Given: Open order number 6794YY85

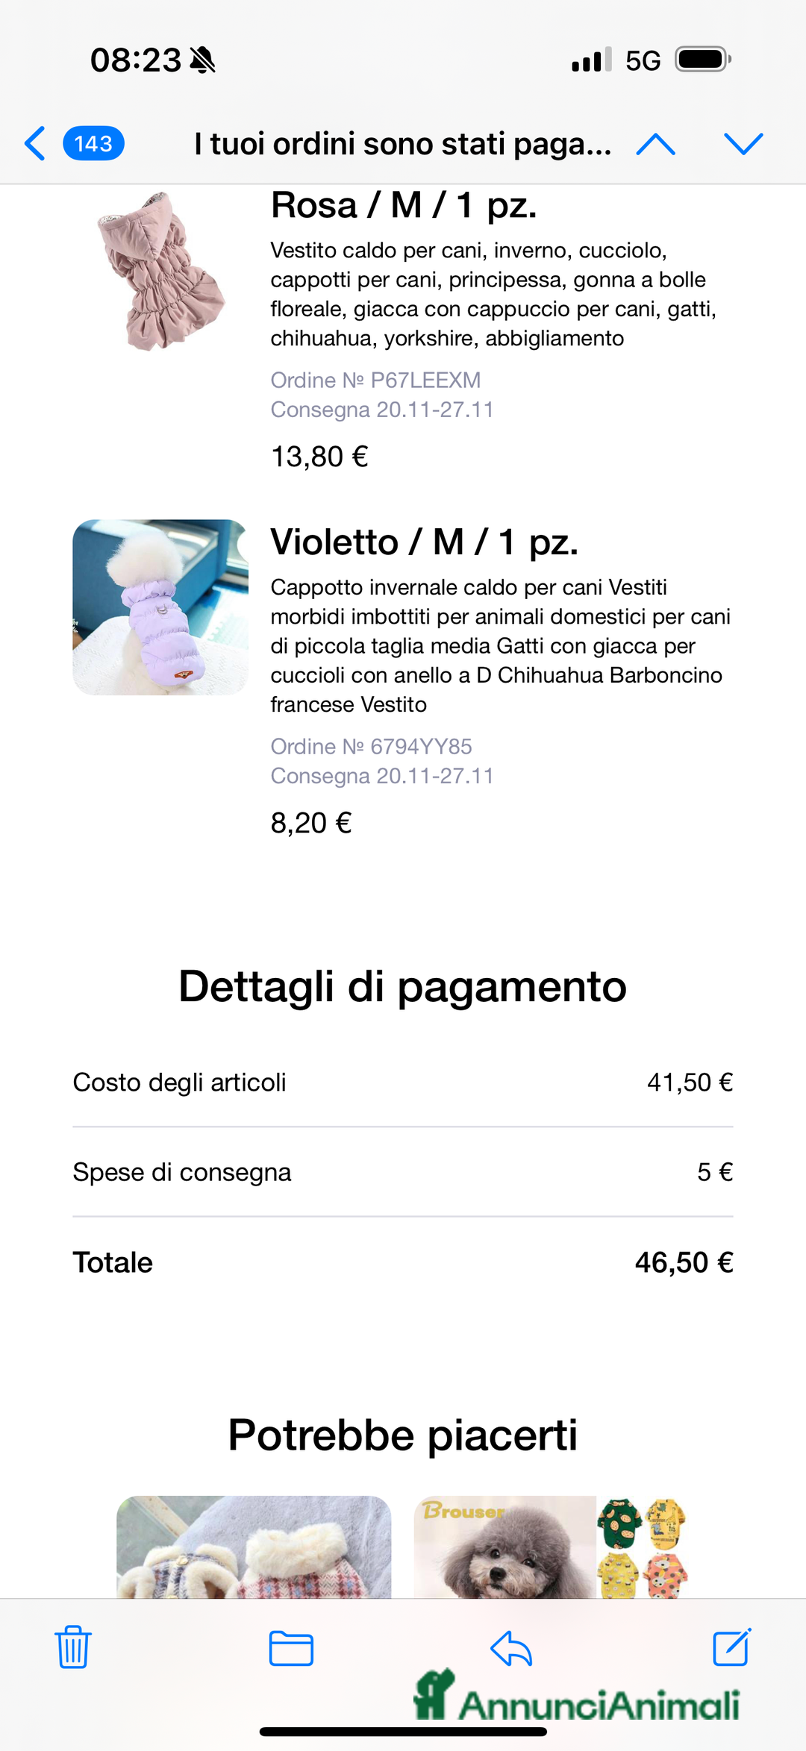Looking at the screenshot, I should (x=371, y=747).
